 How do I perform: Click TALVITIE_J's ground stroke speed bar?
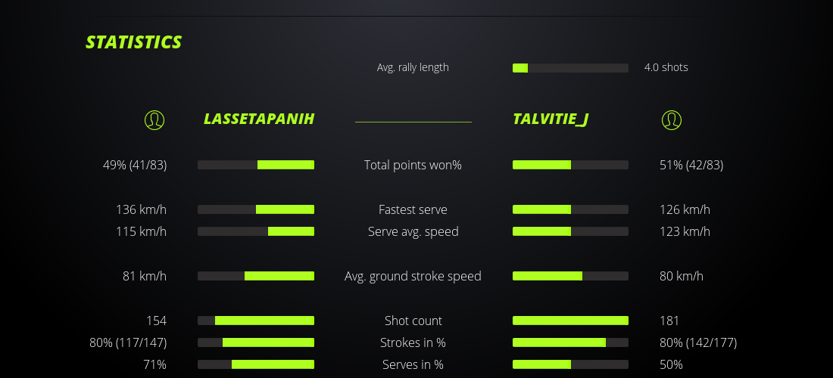point(570,276)
